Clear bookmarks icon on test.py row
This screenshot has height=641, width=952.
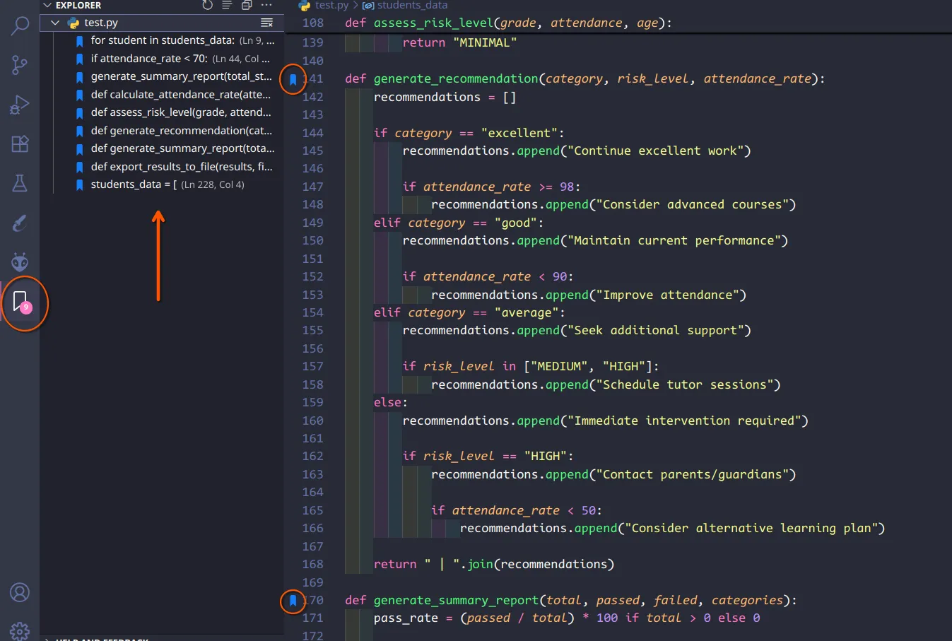(266, 23)
